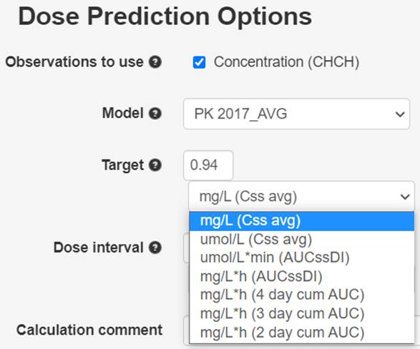Select mg/L*h (3 day cum AUC)
The width and height of the screenshot is (420, 349).
coord(302,314)
